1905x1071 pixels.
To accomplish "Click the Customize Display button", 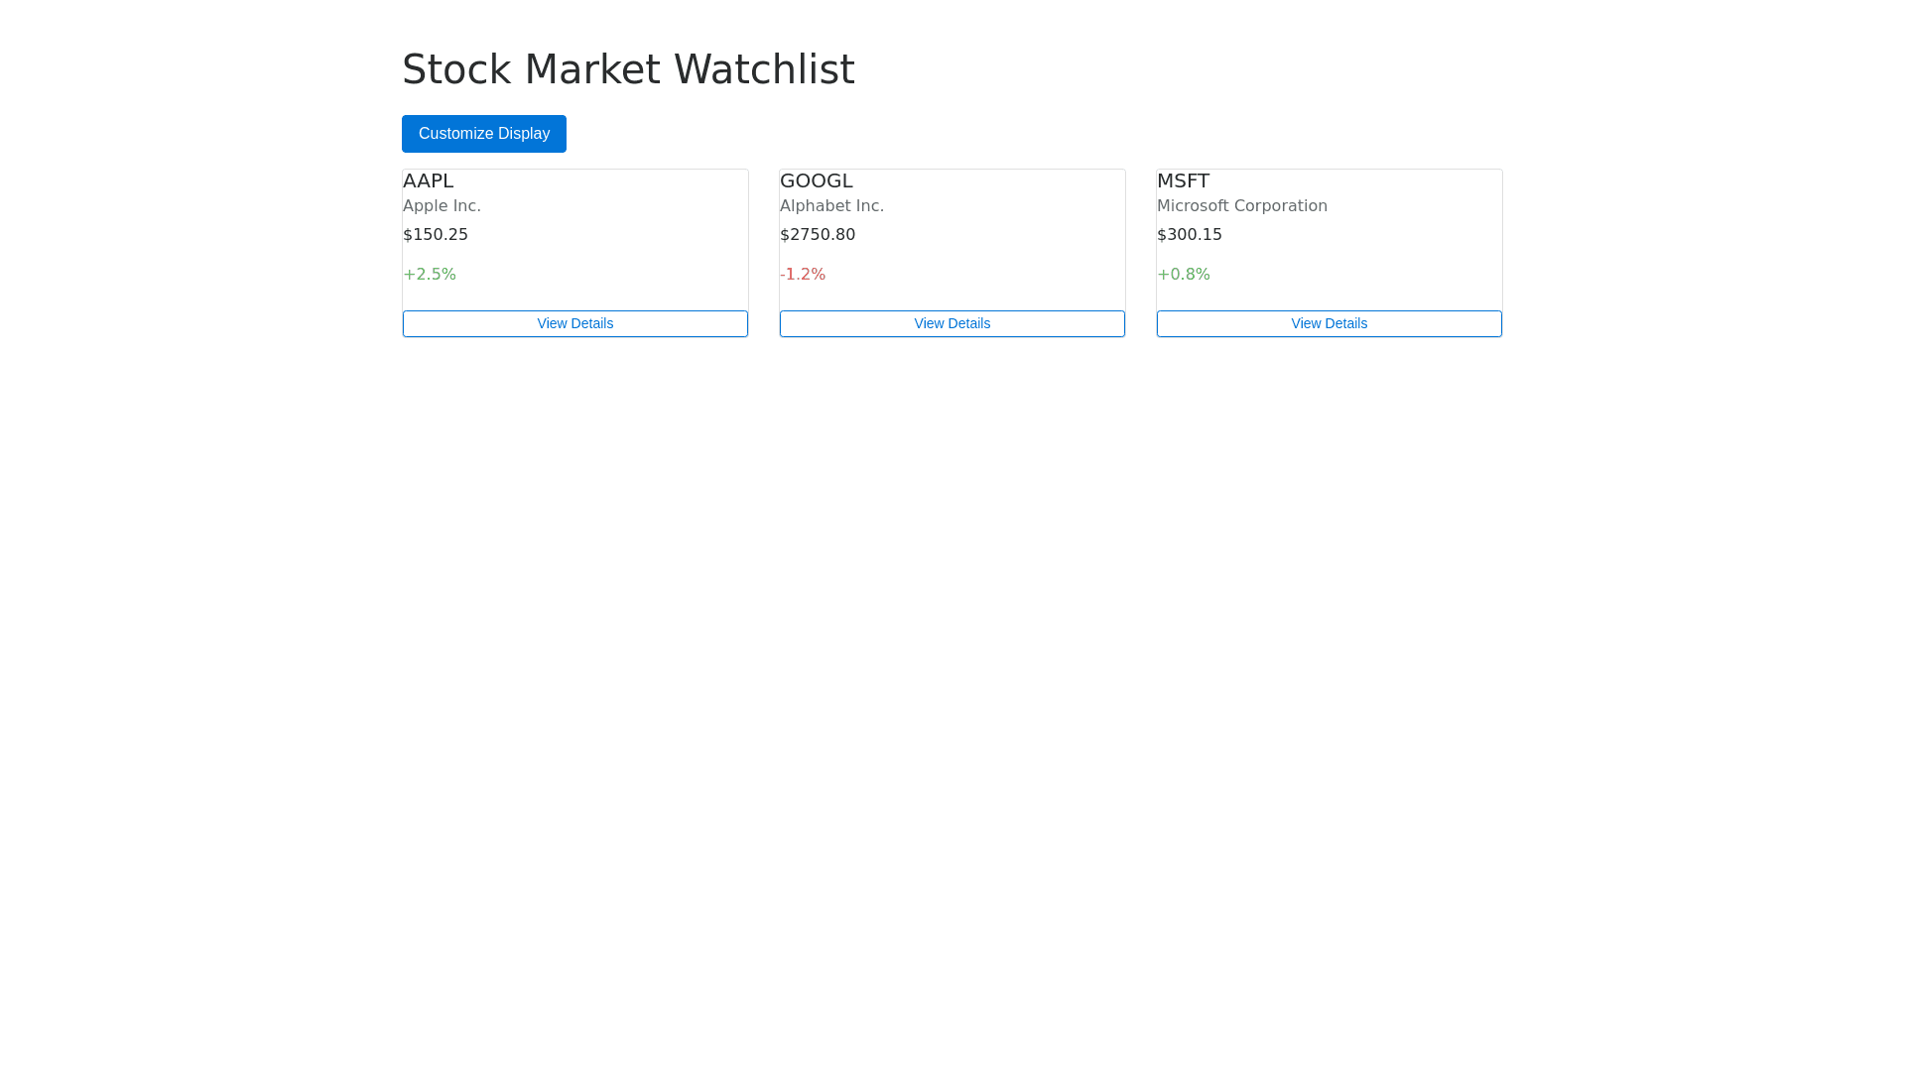I will click(483, 134).
